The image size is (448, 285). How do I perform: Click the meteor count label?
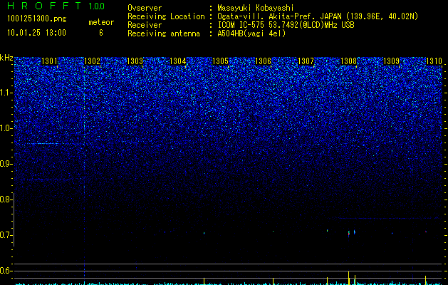(x=101, y=22)
